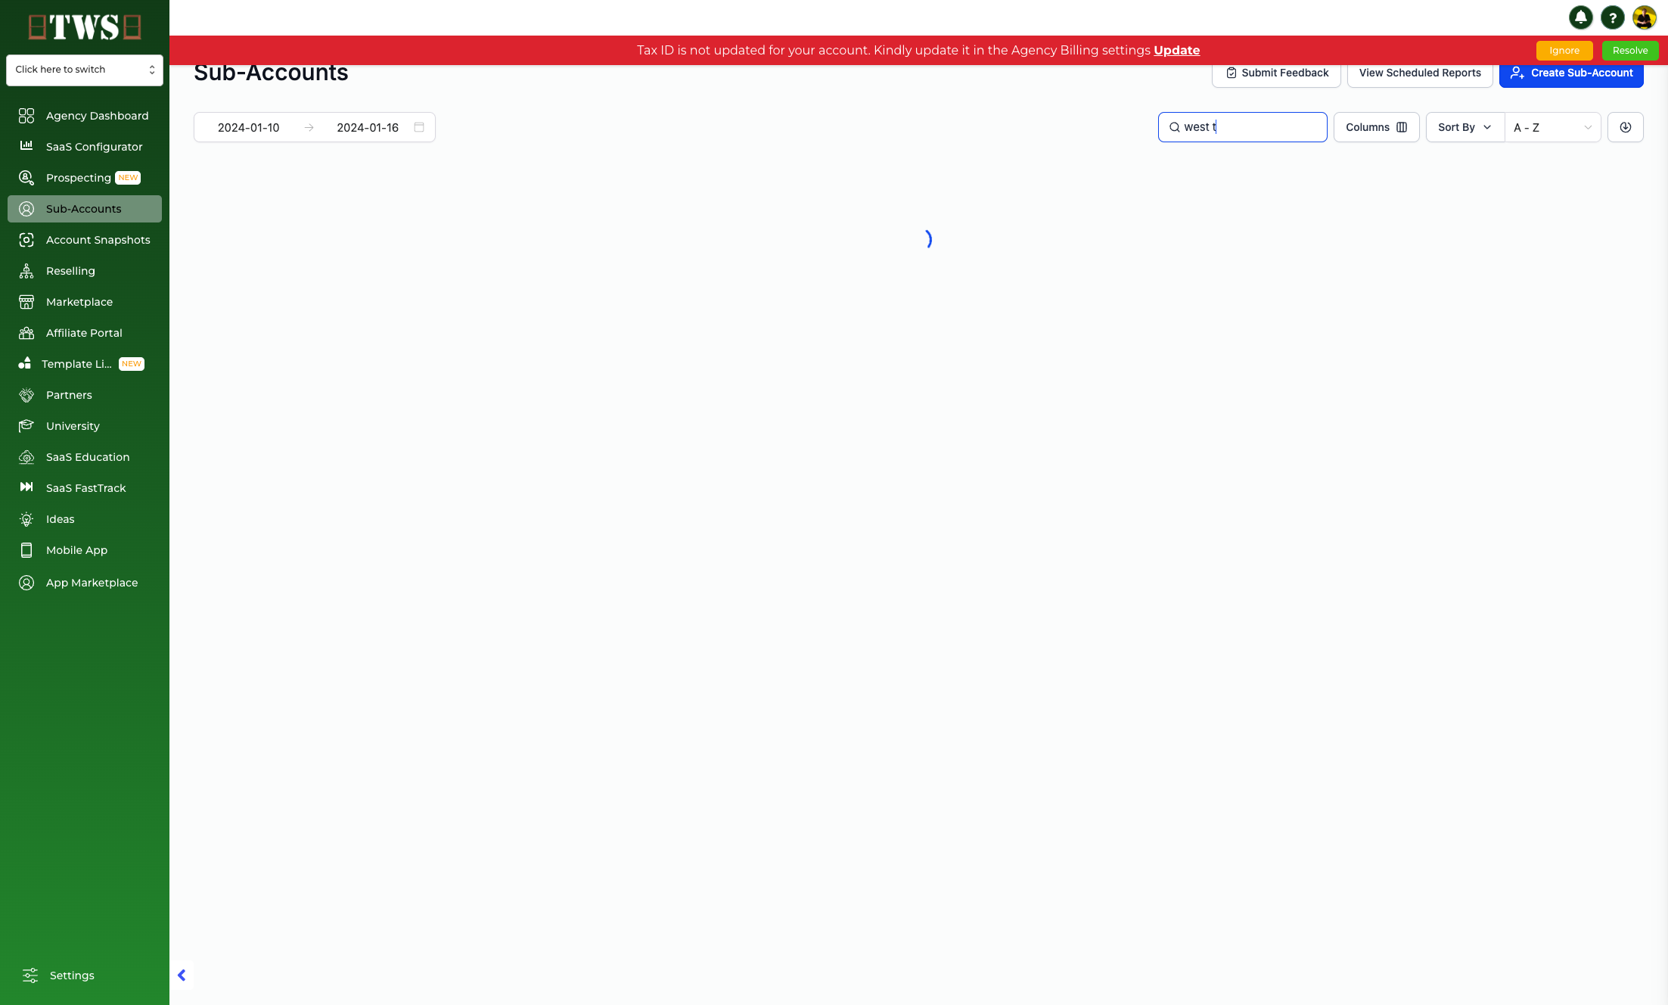This screenshot has width=1668, height=1005.
Task: Open the Click here to switch selector
Action: pos(85,70)
